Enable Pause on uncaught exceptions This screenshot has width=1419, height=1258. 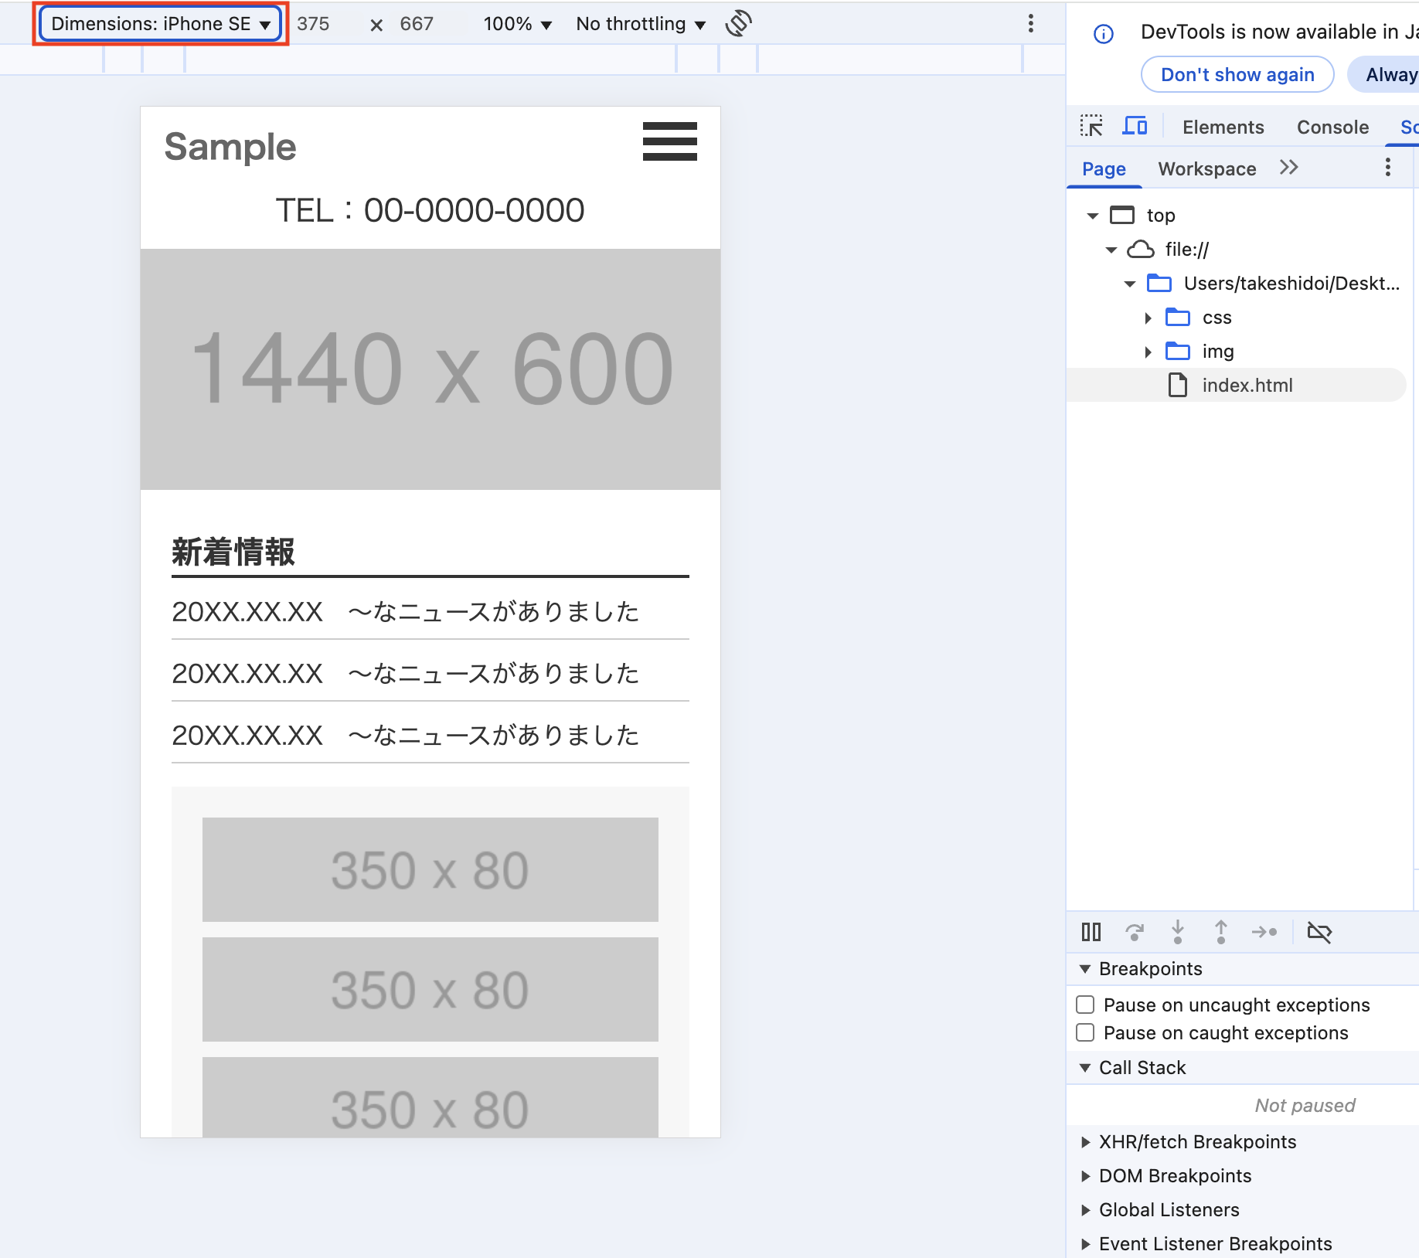pyautogui.click(x=1085, y=1005)
